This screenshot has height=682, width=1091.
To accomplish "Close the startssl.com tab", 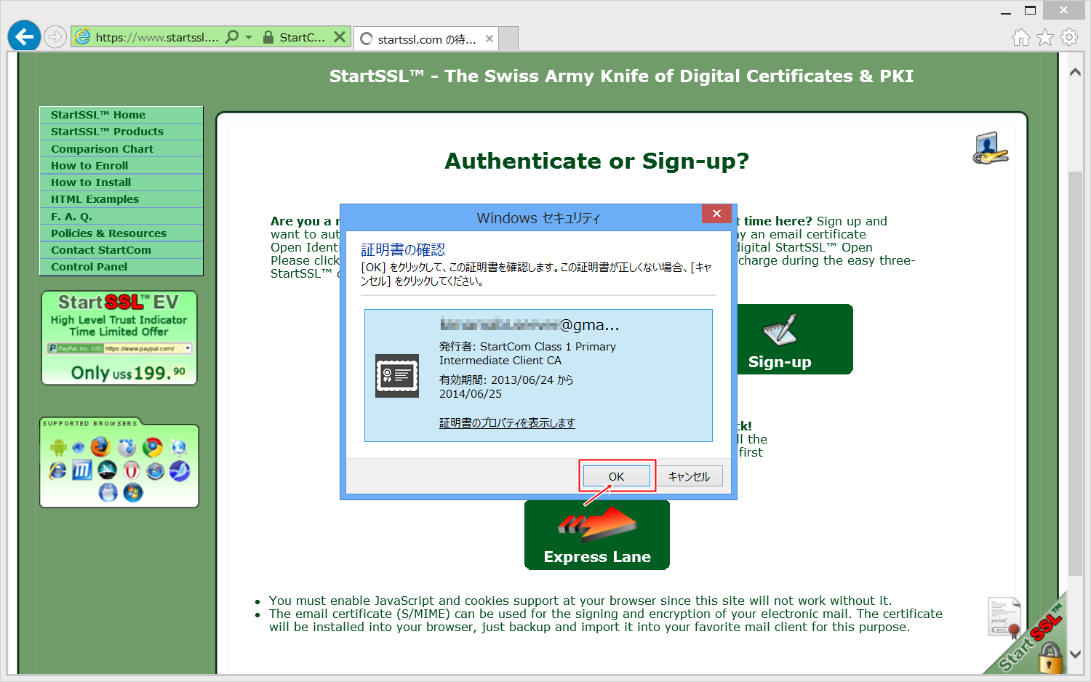I will [489, 39].
